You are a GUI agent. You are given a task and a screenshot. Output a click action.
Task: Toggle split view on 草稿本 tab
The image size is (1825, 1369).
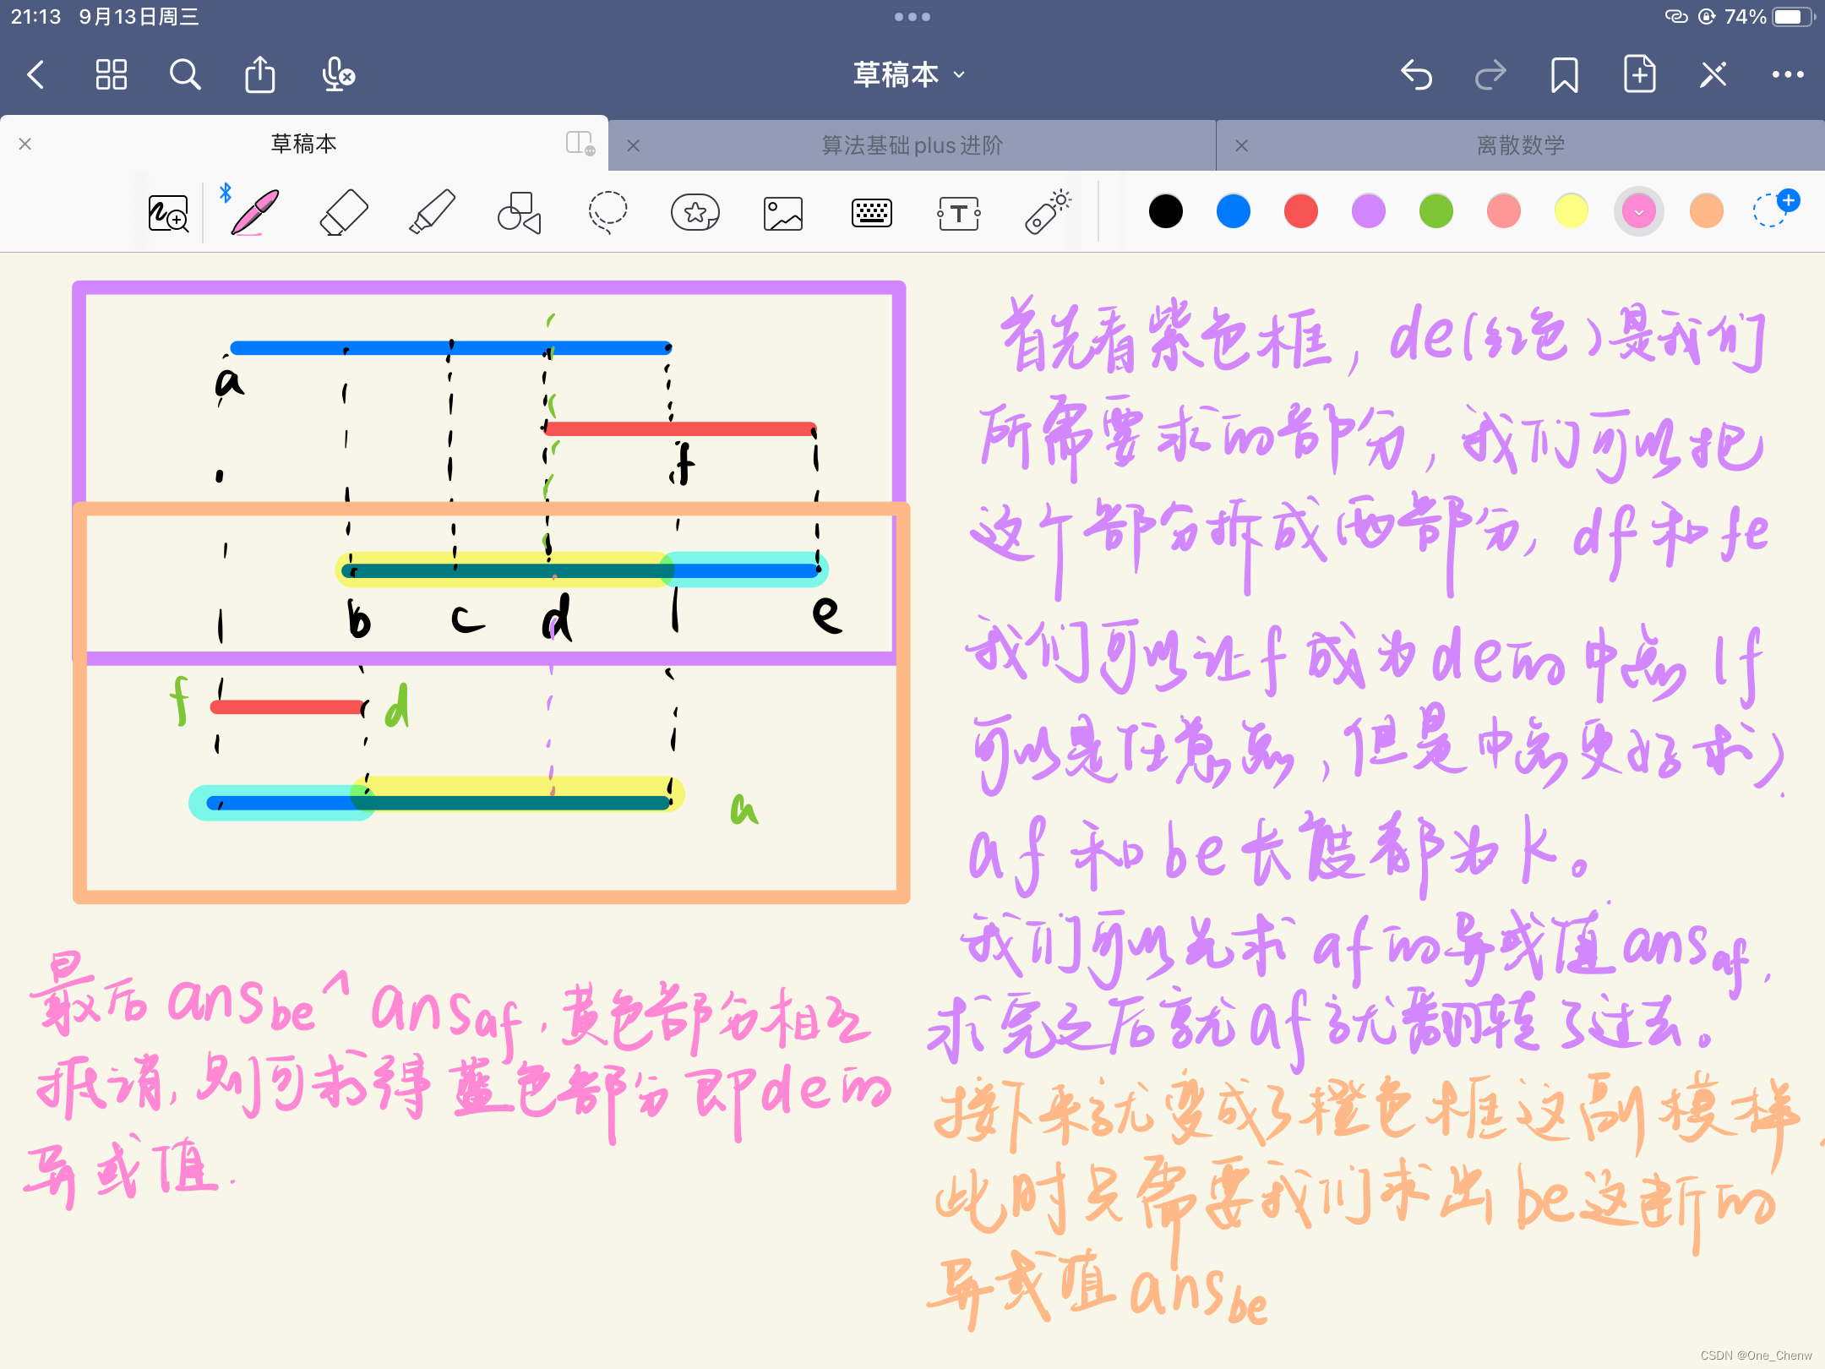(x=580, y=144)
